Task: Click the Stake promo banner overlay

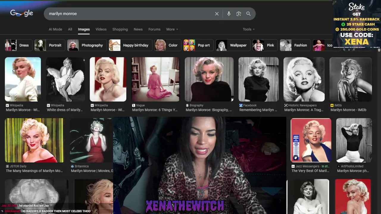Action: (x=357, y=25)
